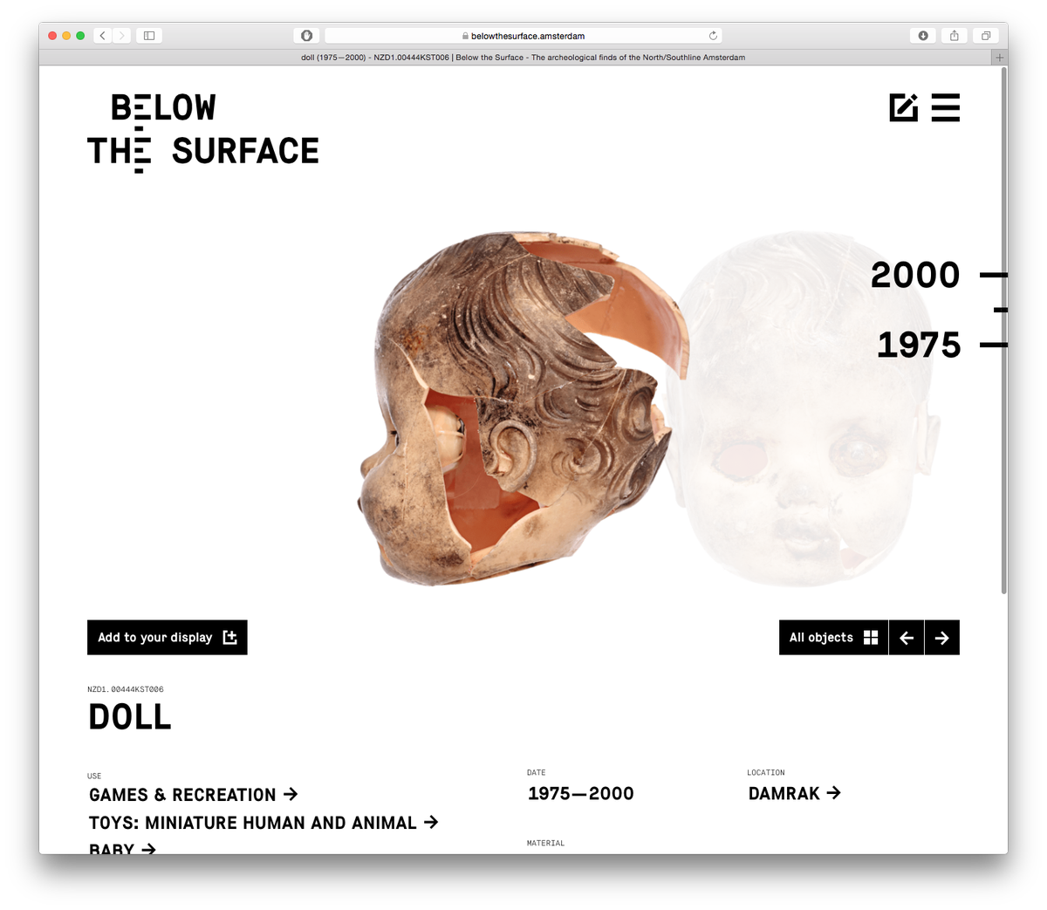Show all tabs overview icon
The width and height of the screenshot is (1047, 910).
click(x=986, y=36)
